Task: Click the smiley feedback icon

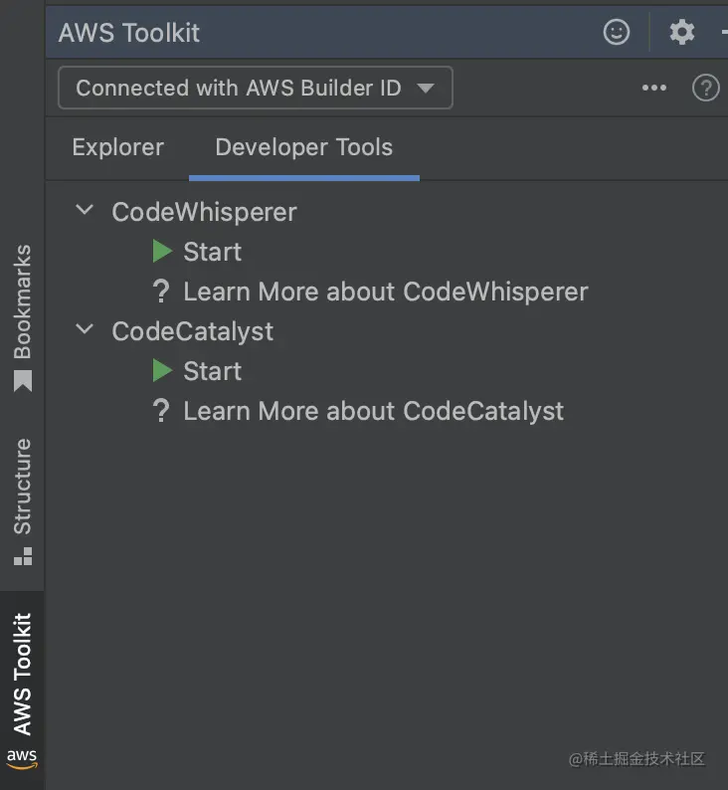Action: 617,32
